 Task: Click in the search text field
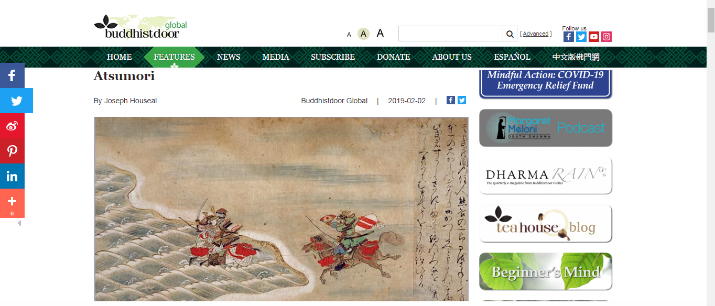[x=451, y=34]
